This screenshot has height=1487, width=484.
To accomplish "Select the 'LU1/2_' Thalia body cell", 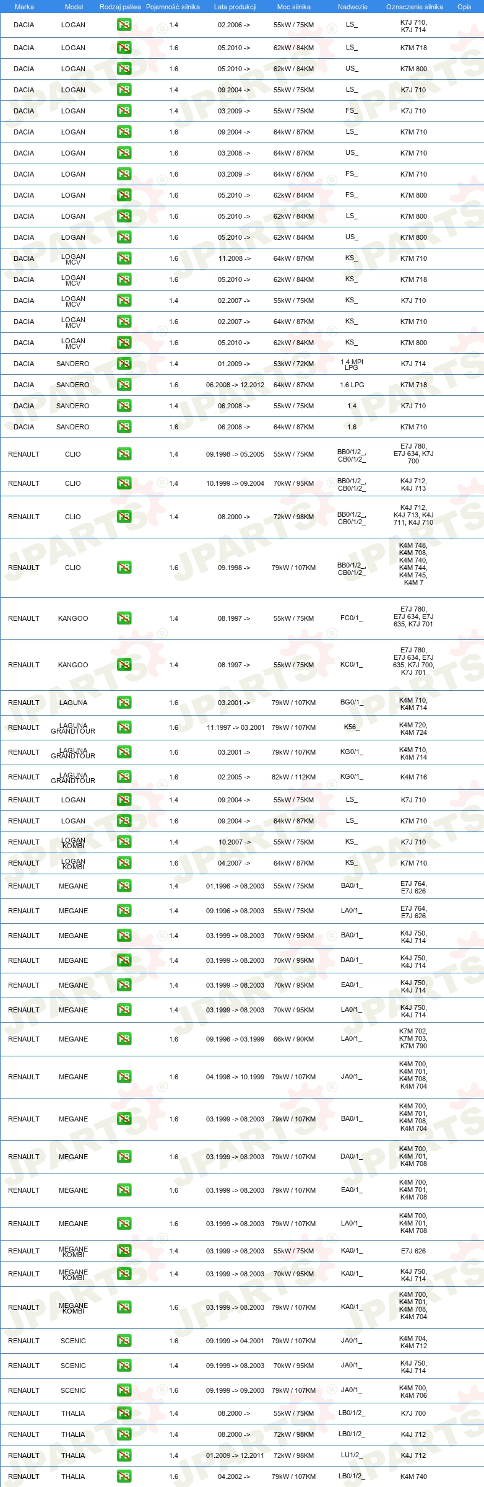I will click(x=352, y=1455).
